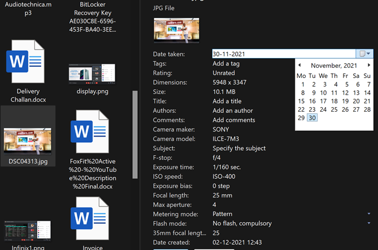
Task: Click the display.png file name
Action: 92,91
